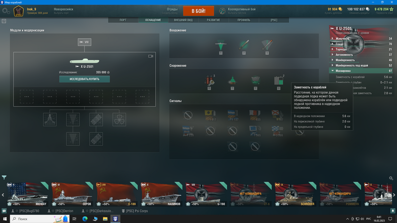This screenshot has width=397, height=223.
Task: Click the 91 904 doubloons balance
Action: [334, 9]
